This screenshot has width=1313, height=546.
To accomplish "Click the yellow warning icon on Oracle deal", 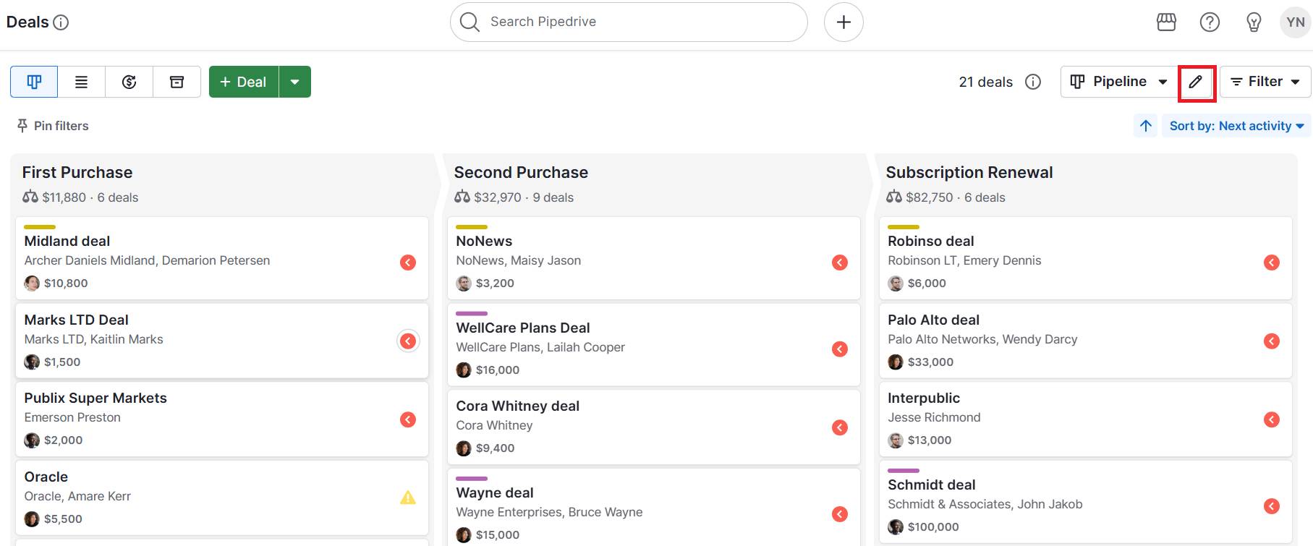I will coord(408,498).
